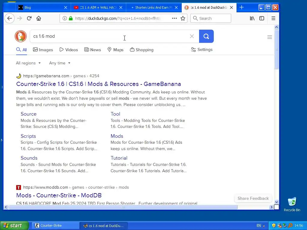Select the Videos search category
This screenshot has width=307, height=230.
point(69,50)
